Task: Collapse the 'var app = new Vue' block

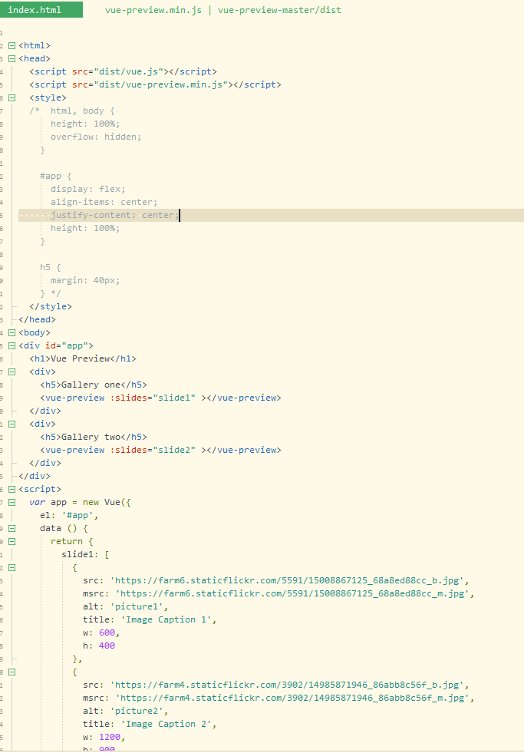Action: click(x=12, y=502)
